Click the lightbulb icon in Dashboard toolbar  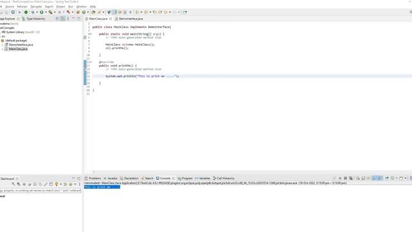[57, 184]
